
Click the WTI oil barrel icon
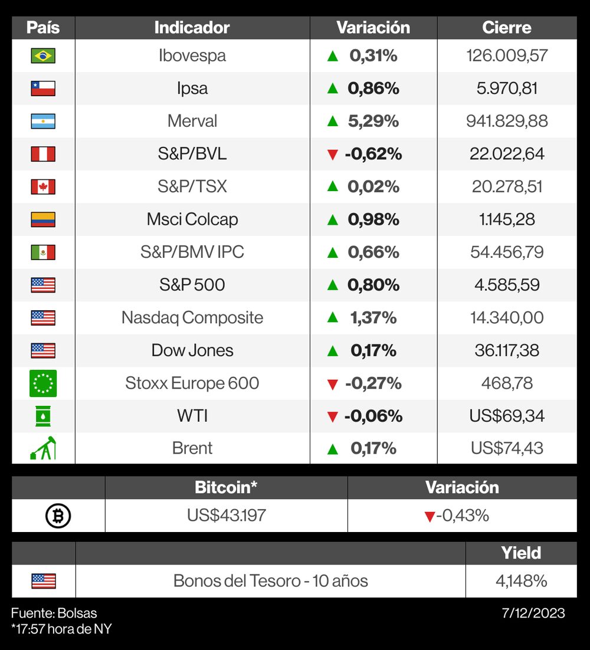click(43, 416)
